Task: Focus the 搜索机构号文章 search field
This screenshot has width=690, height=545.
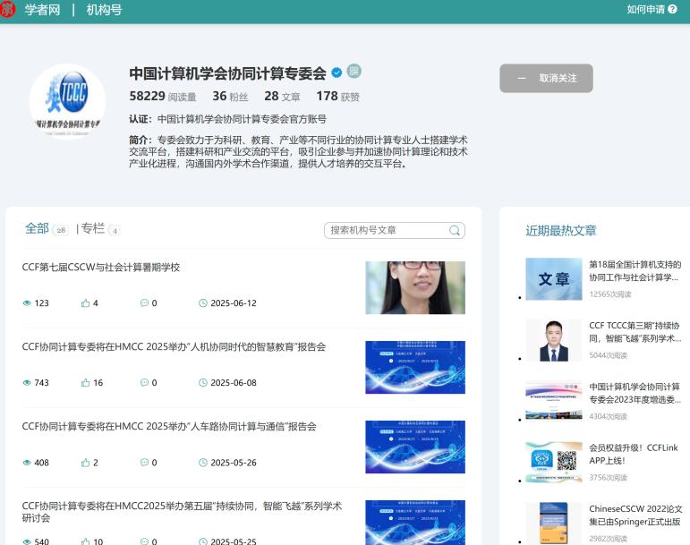Action: coord(387,231)
